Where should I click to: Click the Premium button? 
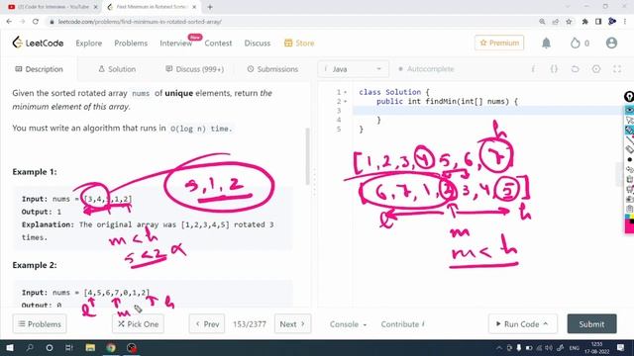pyautogui.click(x=499, y=43)
